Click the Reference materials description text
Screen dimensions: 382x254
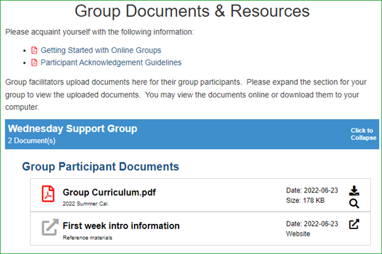click(88, 238)
